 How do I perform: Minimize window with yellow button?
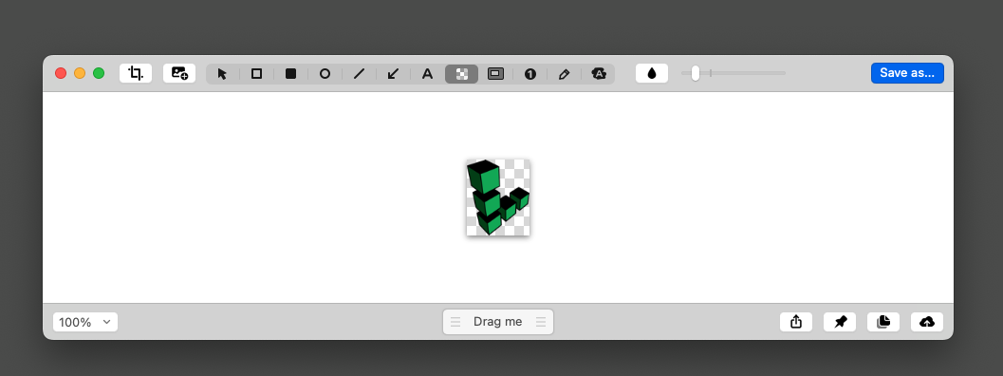pos(80,73)
